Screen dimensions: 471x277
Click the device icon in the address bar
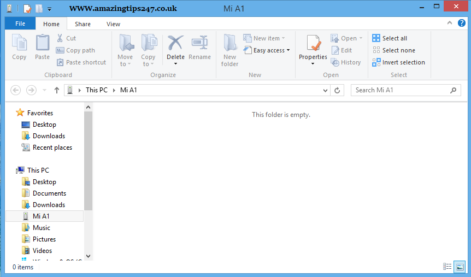click(x=70, y=90)
